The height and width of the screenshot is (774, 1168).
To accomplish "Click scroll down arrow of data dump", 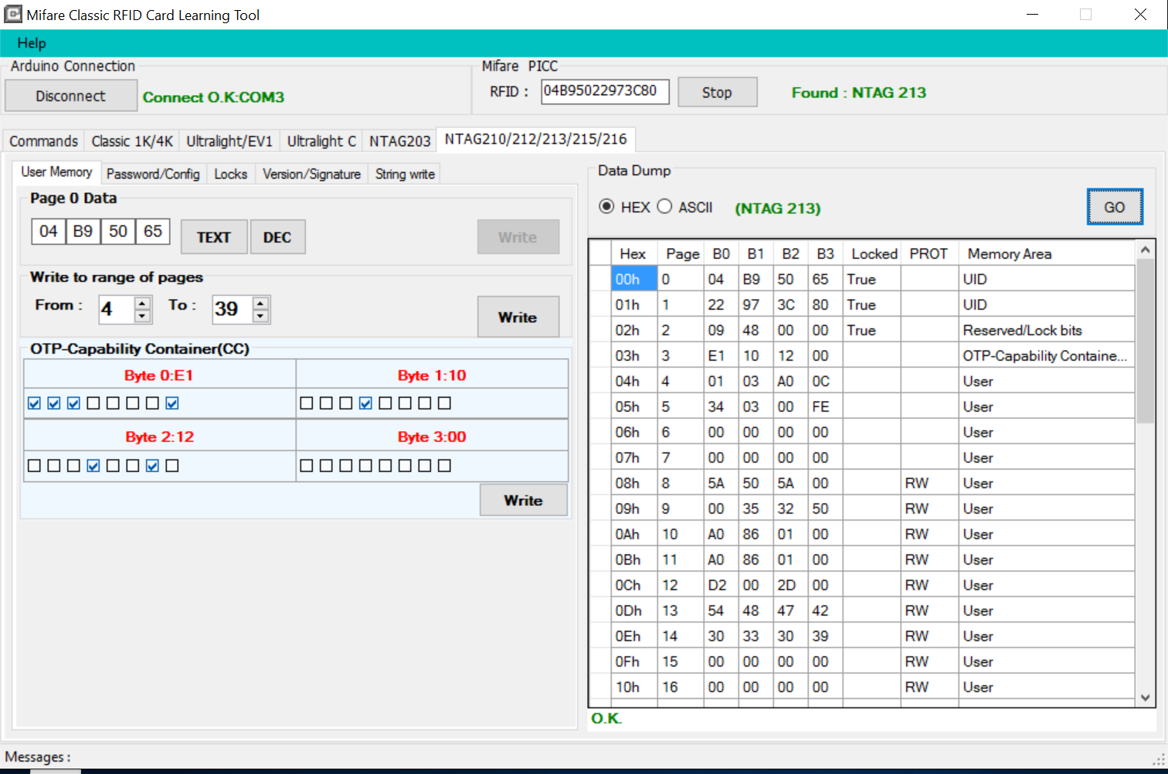I will point(1145,698).
